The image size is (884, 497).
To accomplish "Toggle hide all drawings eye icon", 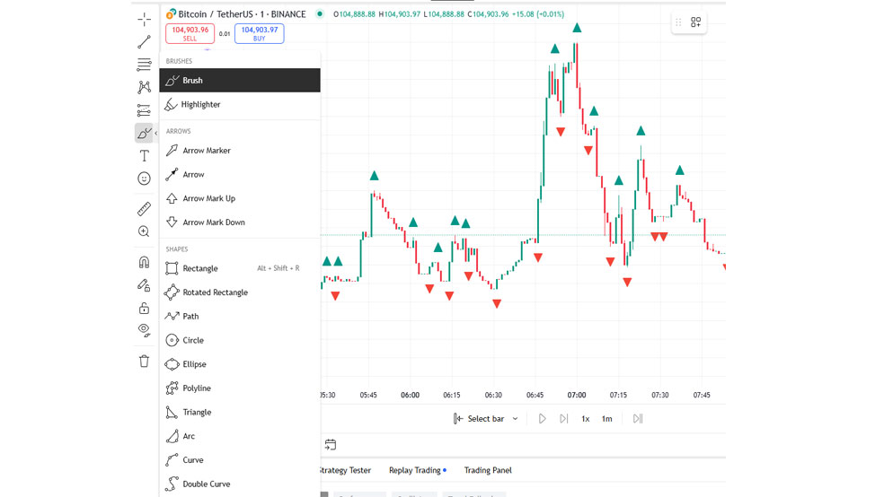I will [144, 330].
